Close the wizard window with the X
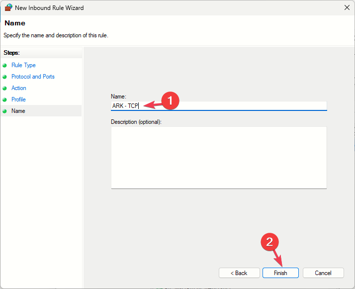This screenshot has height=289, width=355. point(346,7)
